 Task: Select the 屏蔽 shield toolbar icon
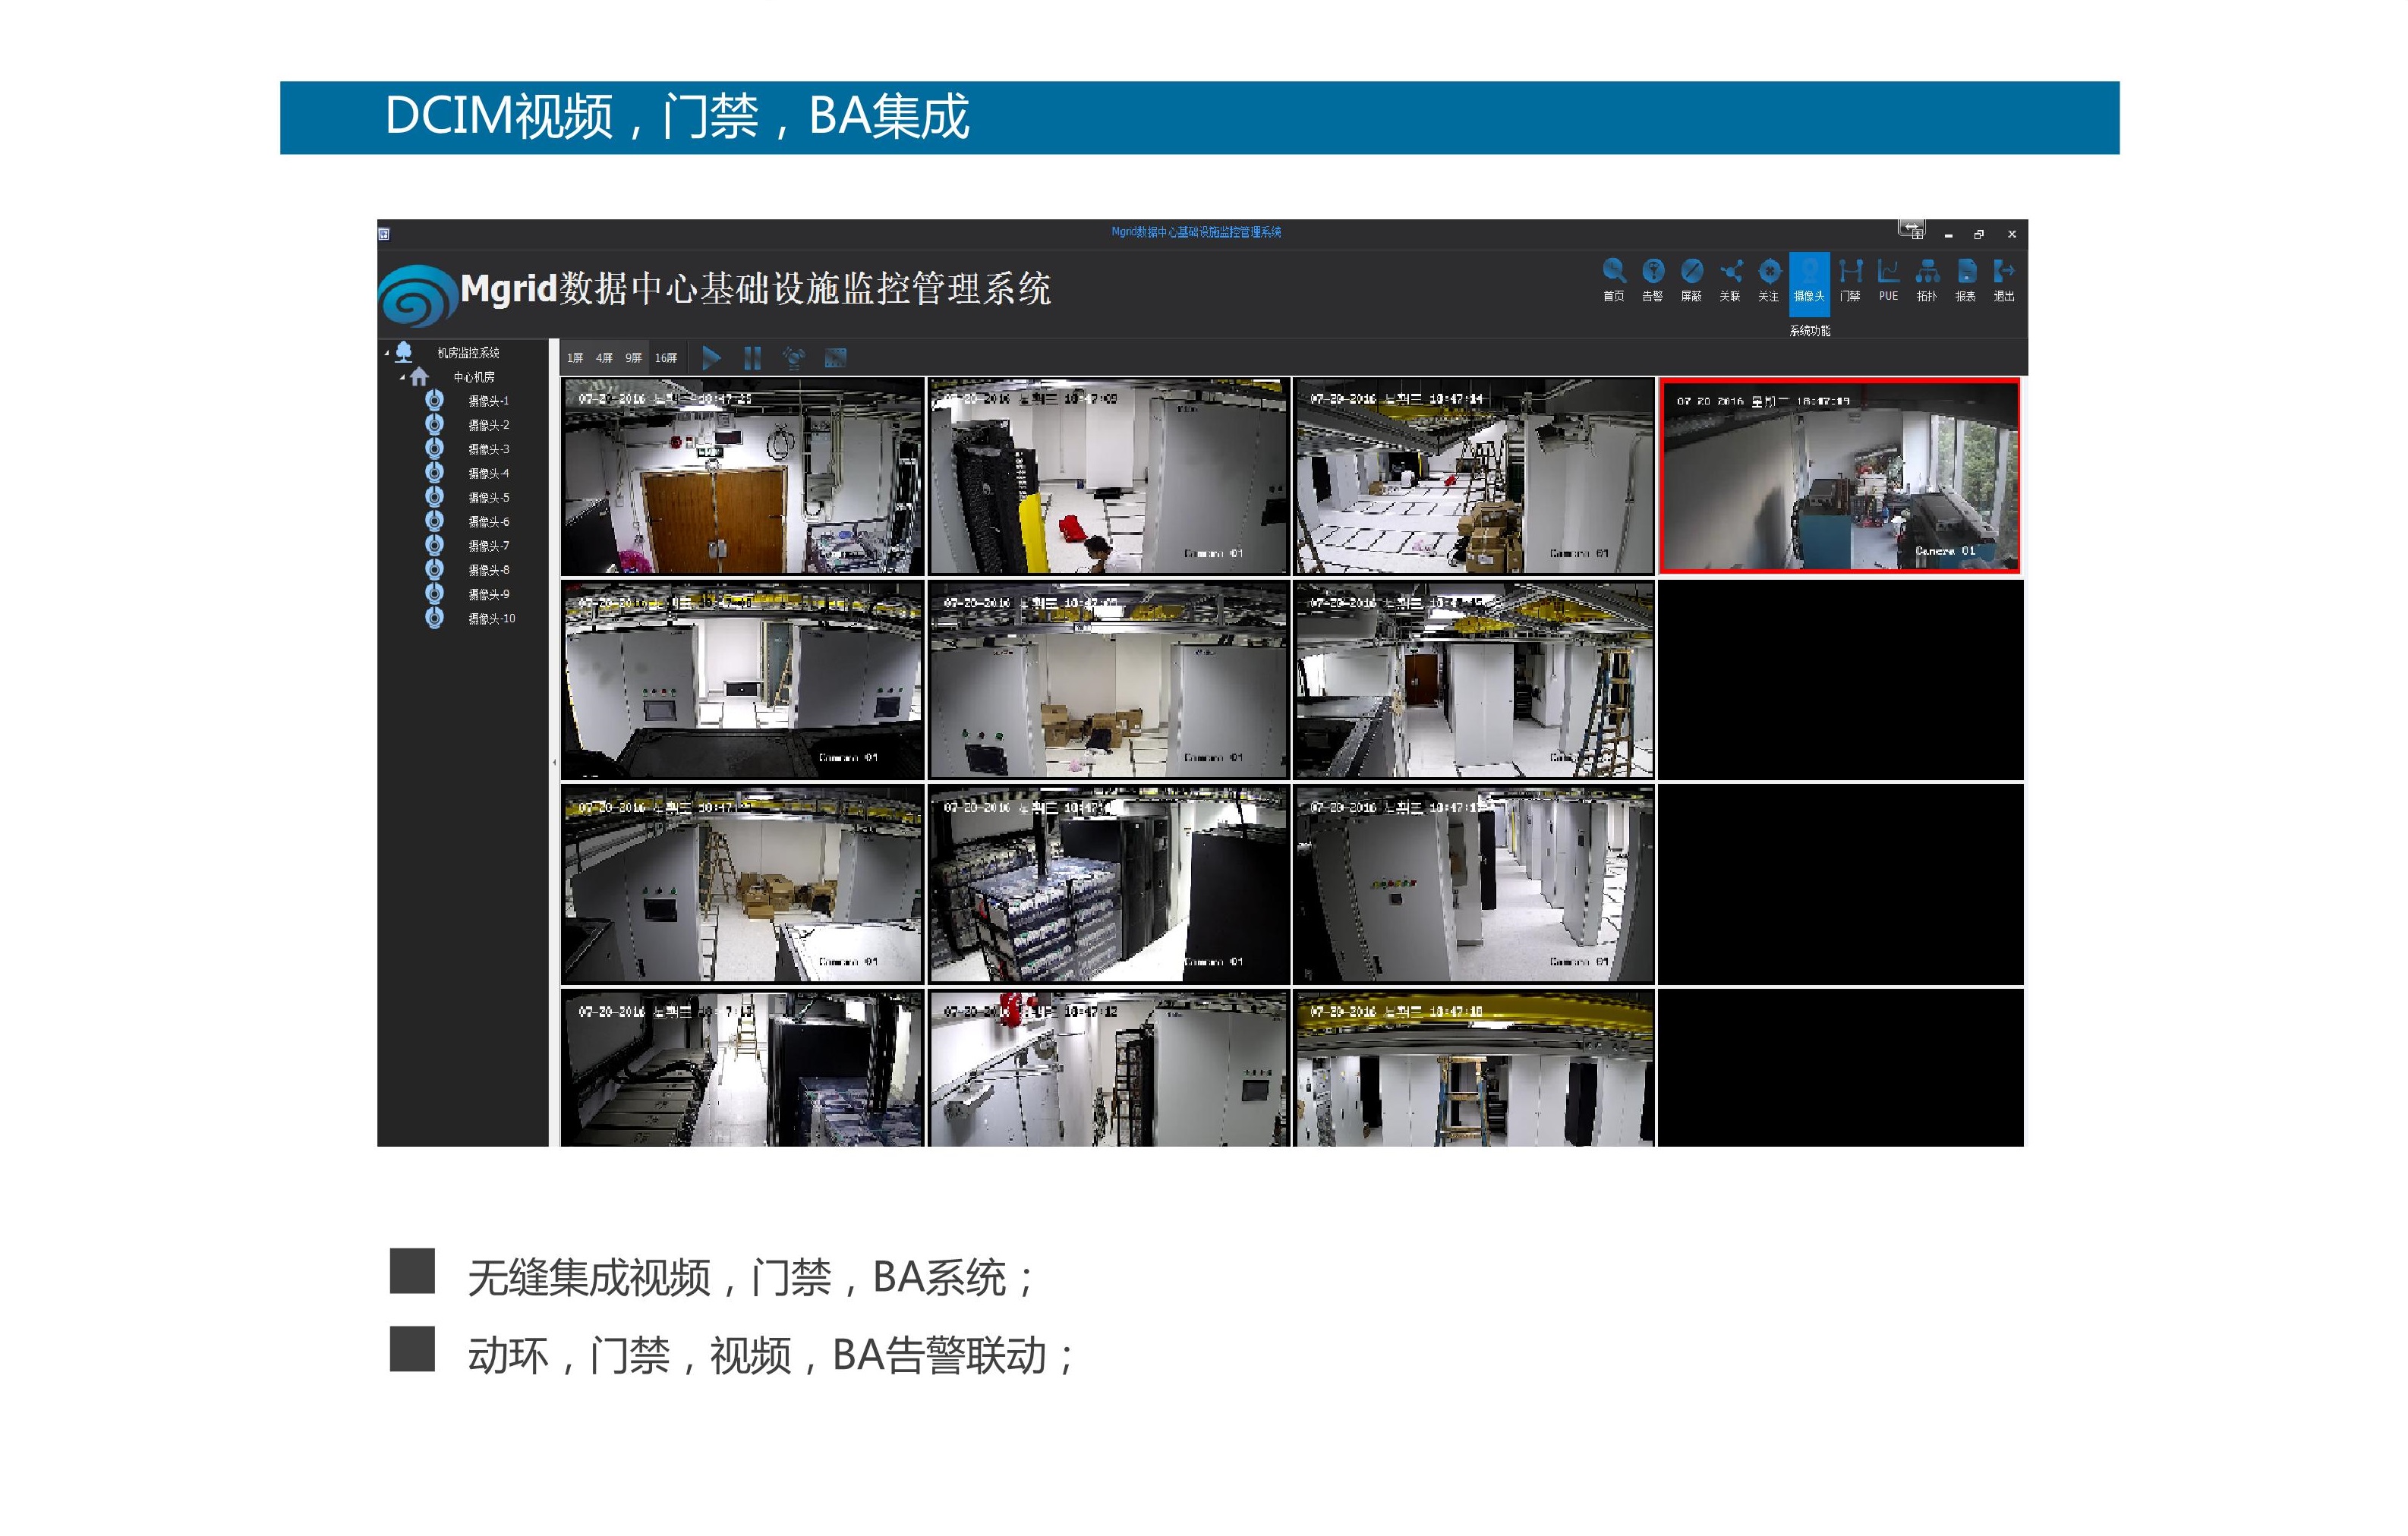1691,280
